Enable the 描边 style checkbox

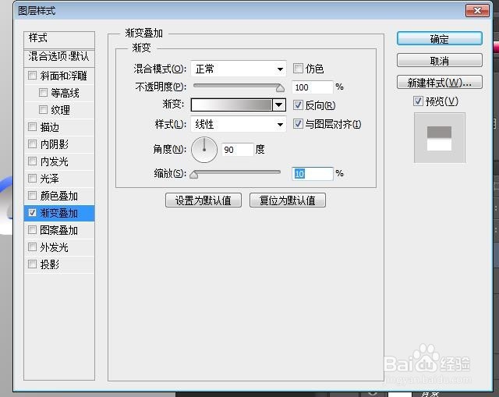(x=32, y=126)
